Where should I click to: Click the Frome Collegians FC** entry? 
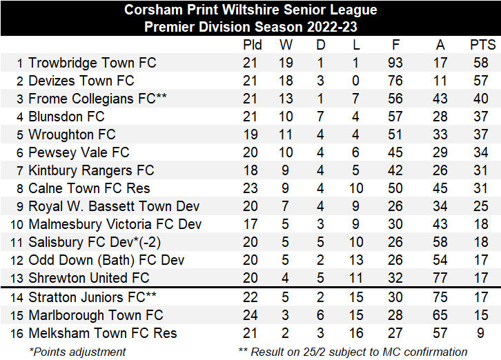click(97, 99)
